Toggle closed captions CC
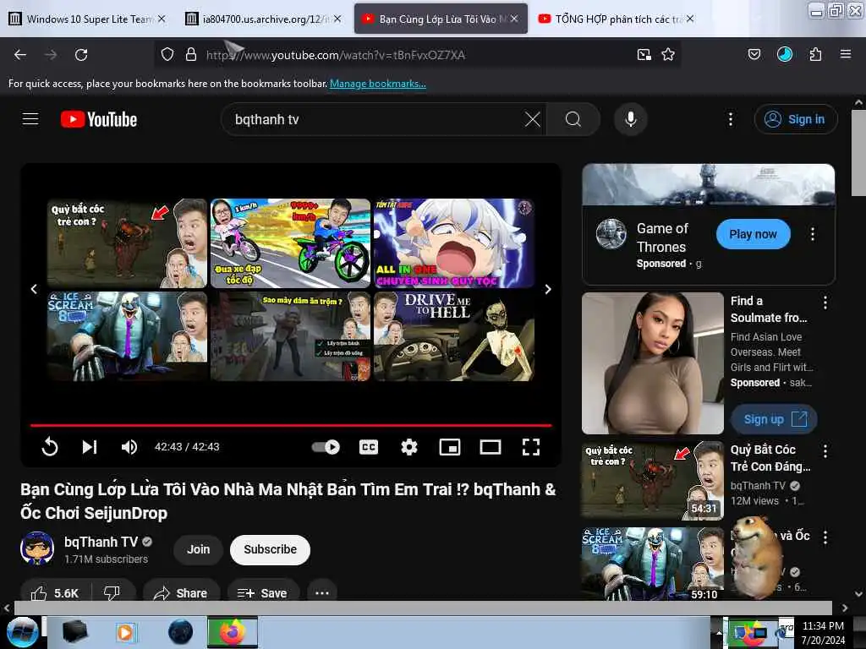866x649 pixels. click(x=369, y=446)
